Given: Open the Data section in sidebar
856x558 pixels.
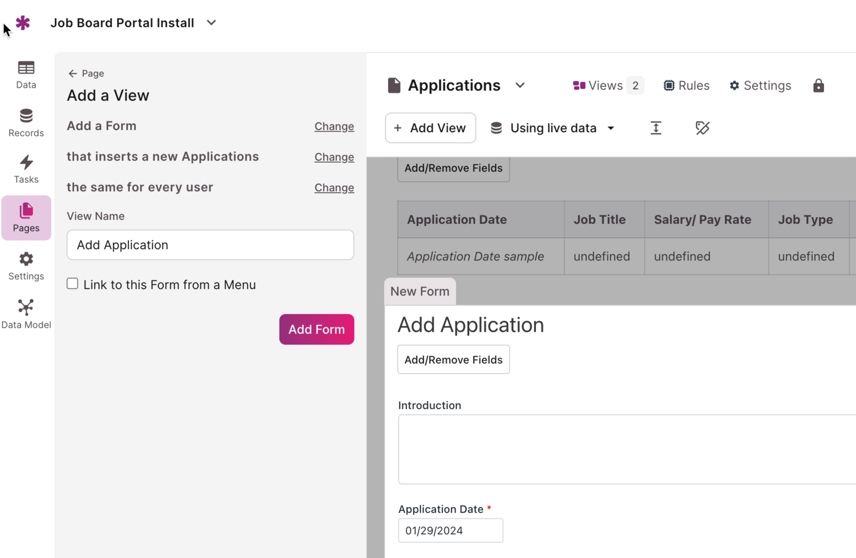Looking at the screenshot, I should [x=26, y=75].
